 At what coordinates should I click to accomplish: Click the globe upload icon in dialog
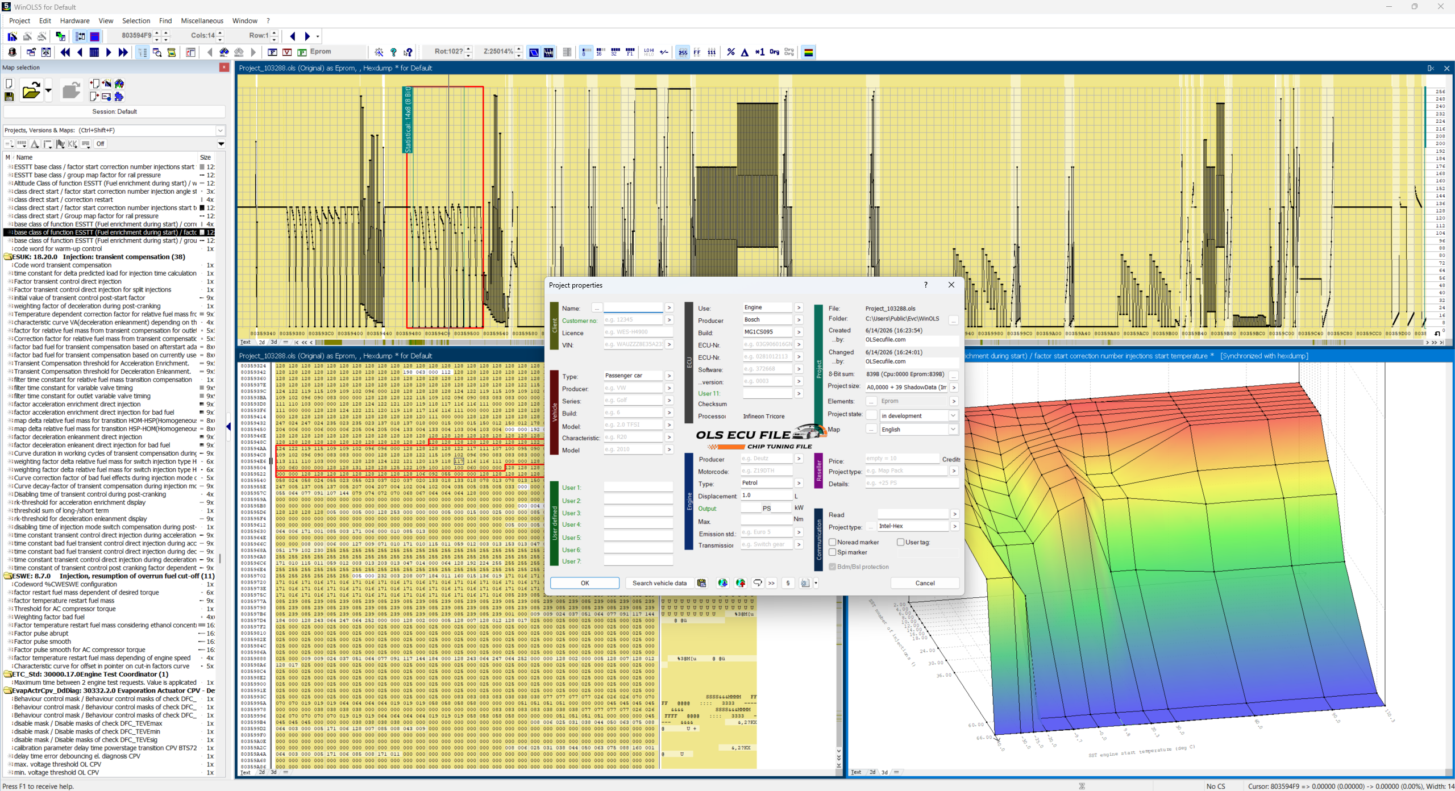tap(740, 583)
